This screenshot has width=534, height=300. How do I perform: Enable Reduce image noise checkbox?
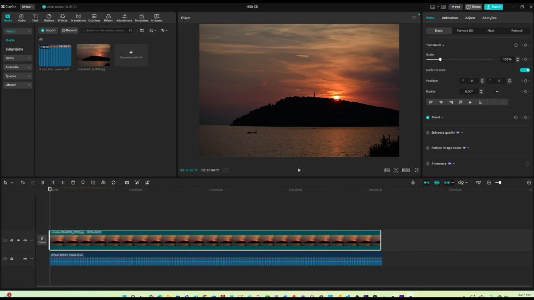pos(428,148)
